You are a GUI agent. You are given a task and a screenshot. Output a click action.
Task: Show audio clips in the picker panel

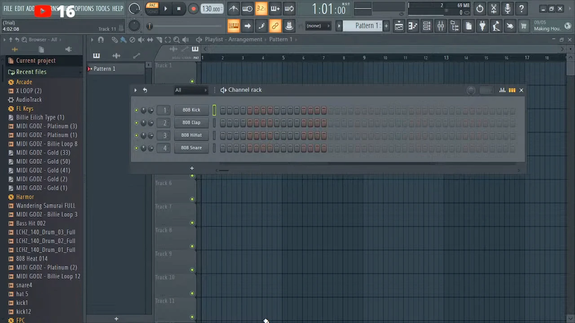tap(116, 56)
